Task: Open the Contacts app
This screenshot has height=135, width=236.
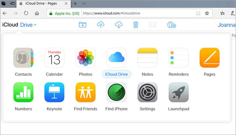Action: pyautogui.click(x=23, y=58)
